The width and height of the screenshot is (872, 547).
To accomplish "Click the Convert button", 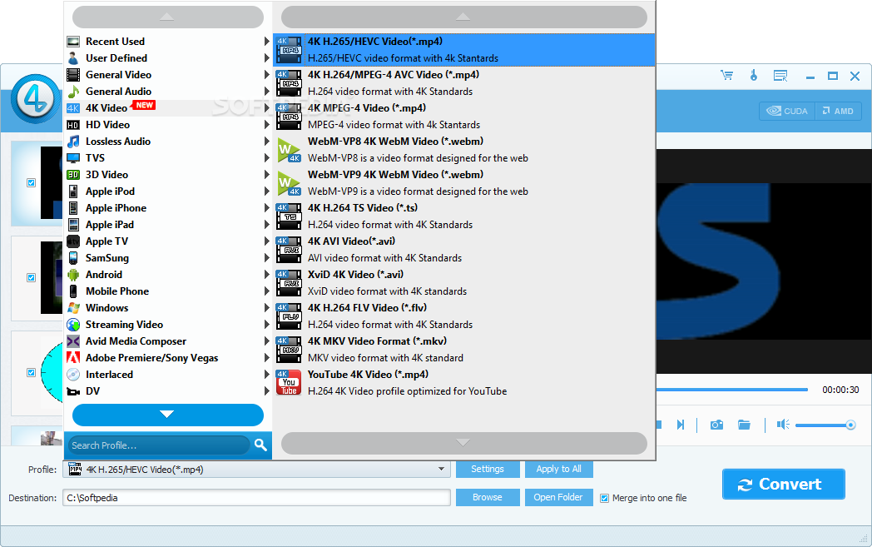I will pos(784,484).
